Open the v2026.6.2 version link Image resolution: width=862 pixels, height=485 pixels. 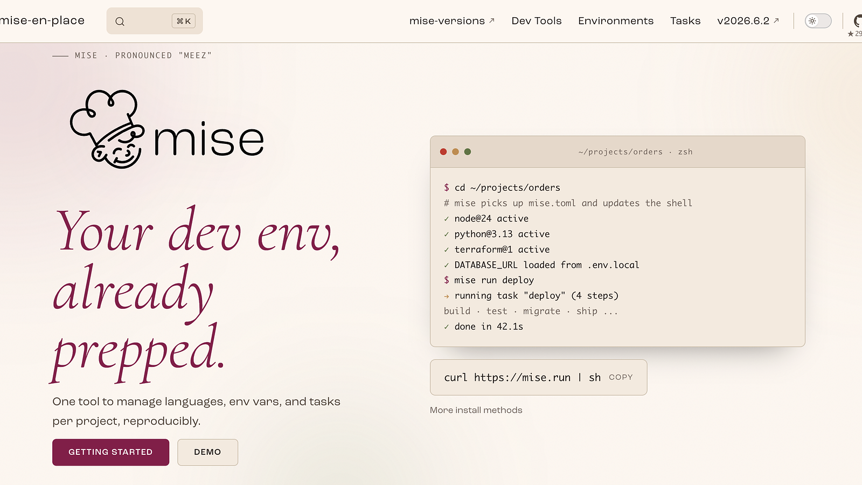[x=748, y=21]
